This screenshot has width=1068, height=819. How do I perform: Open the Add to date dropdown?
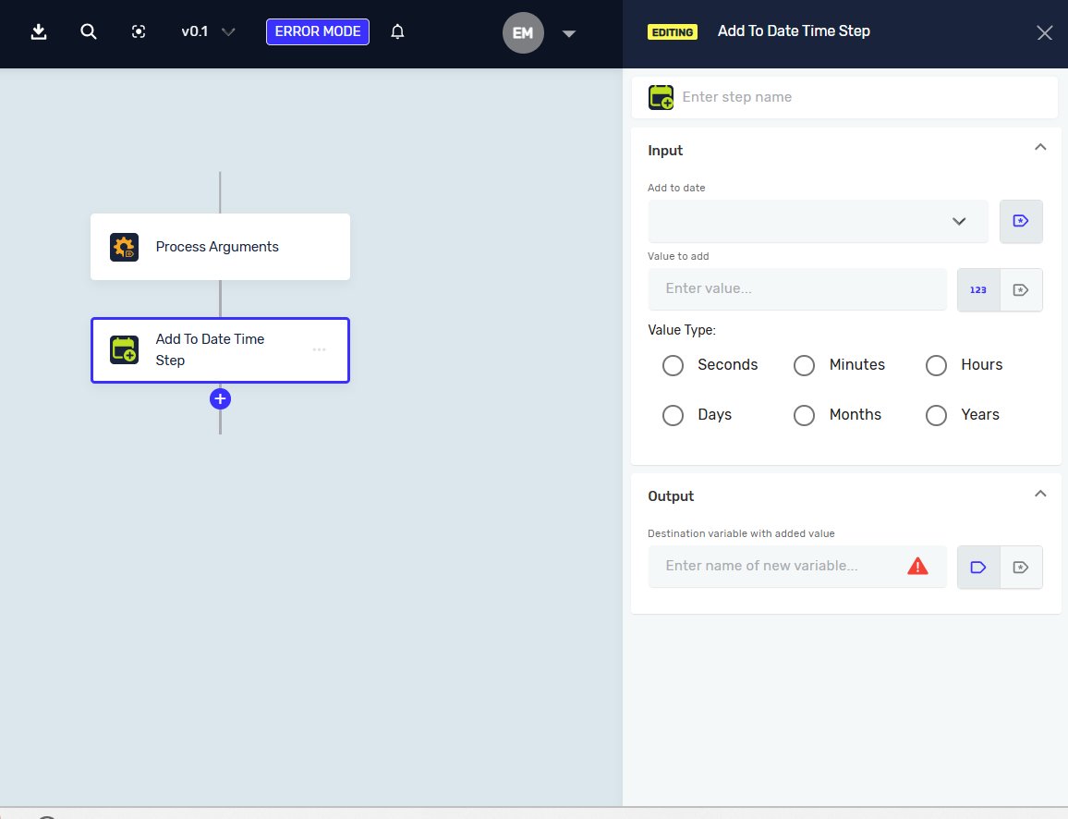tap(818, 221)
